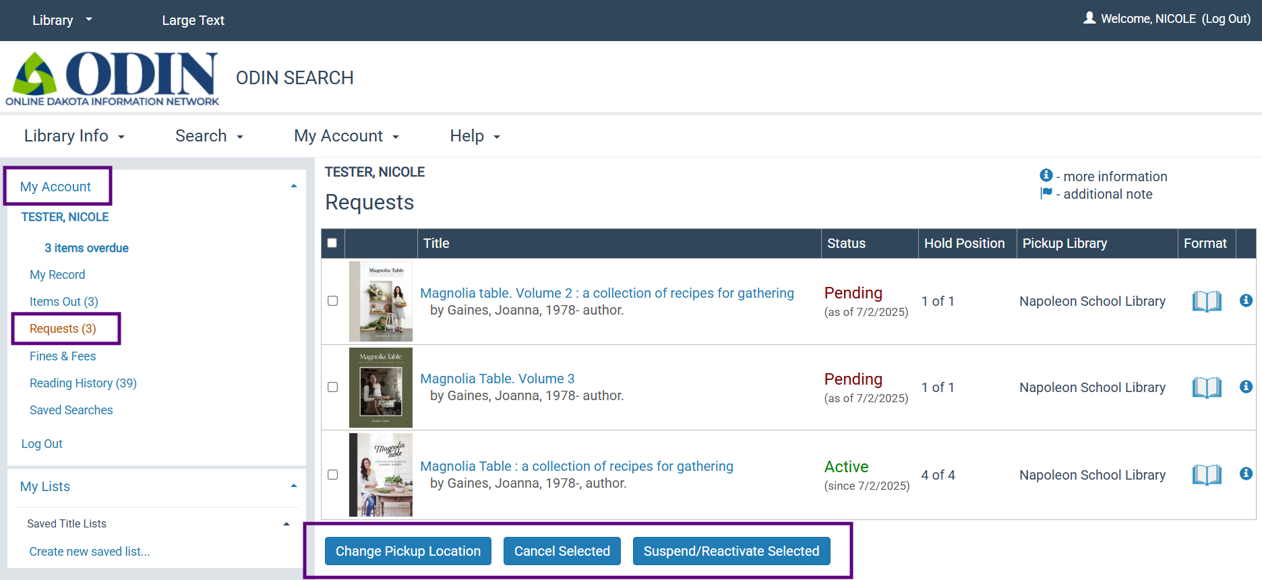
Task: Expand the Help menu
Action: (x=475, y=136)
